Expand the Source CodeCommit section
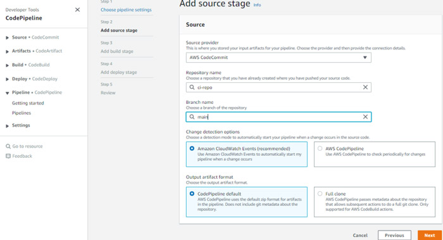The image size is (443, 240). point(8,37)
